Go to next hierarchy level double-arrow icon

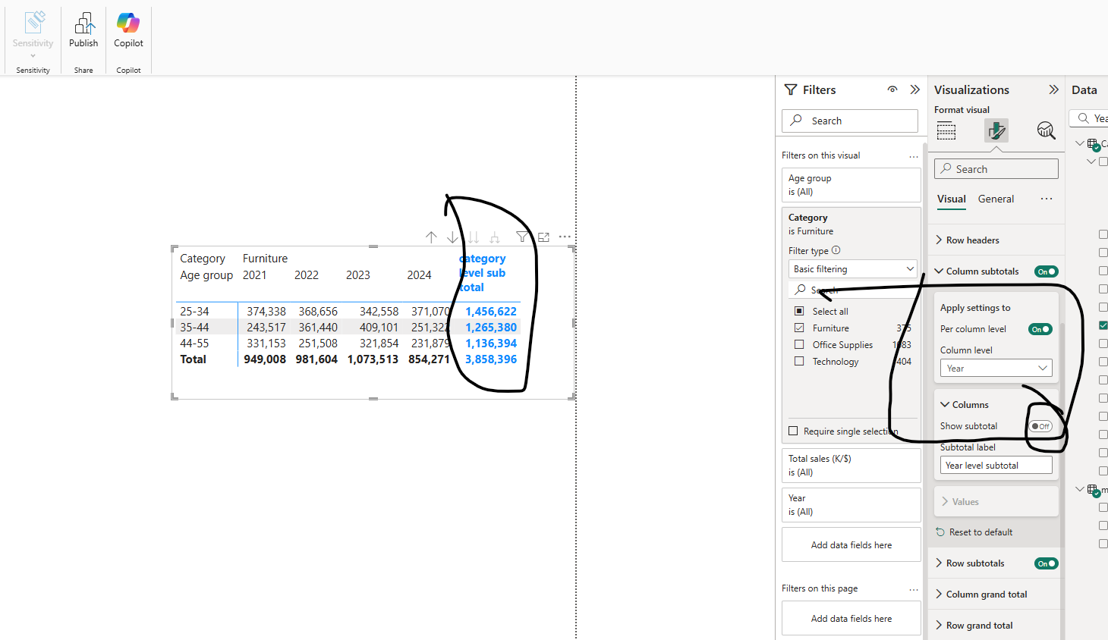(474, 237)
